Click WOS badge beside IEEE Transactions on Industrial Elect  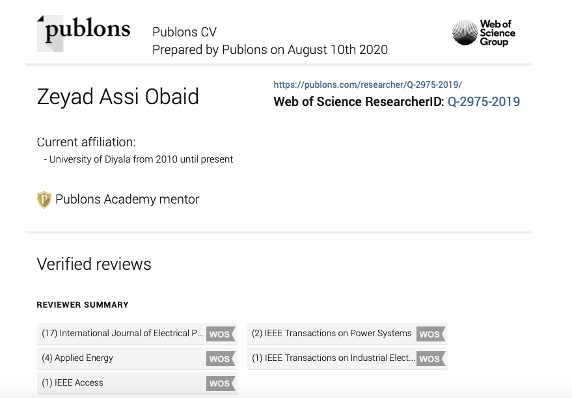(431, 358)
